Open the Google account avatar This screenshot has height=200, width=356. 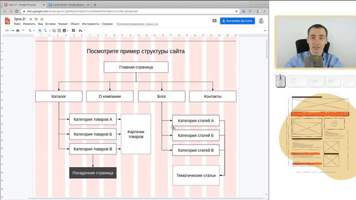tap(261, 21)
